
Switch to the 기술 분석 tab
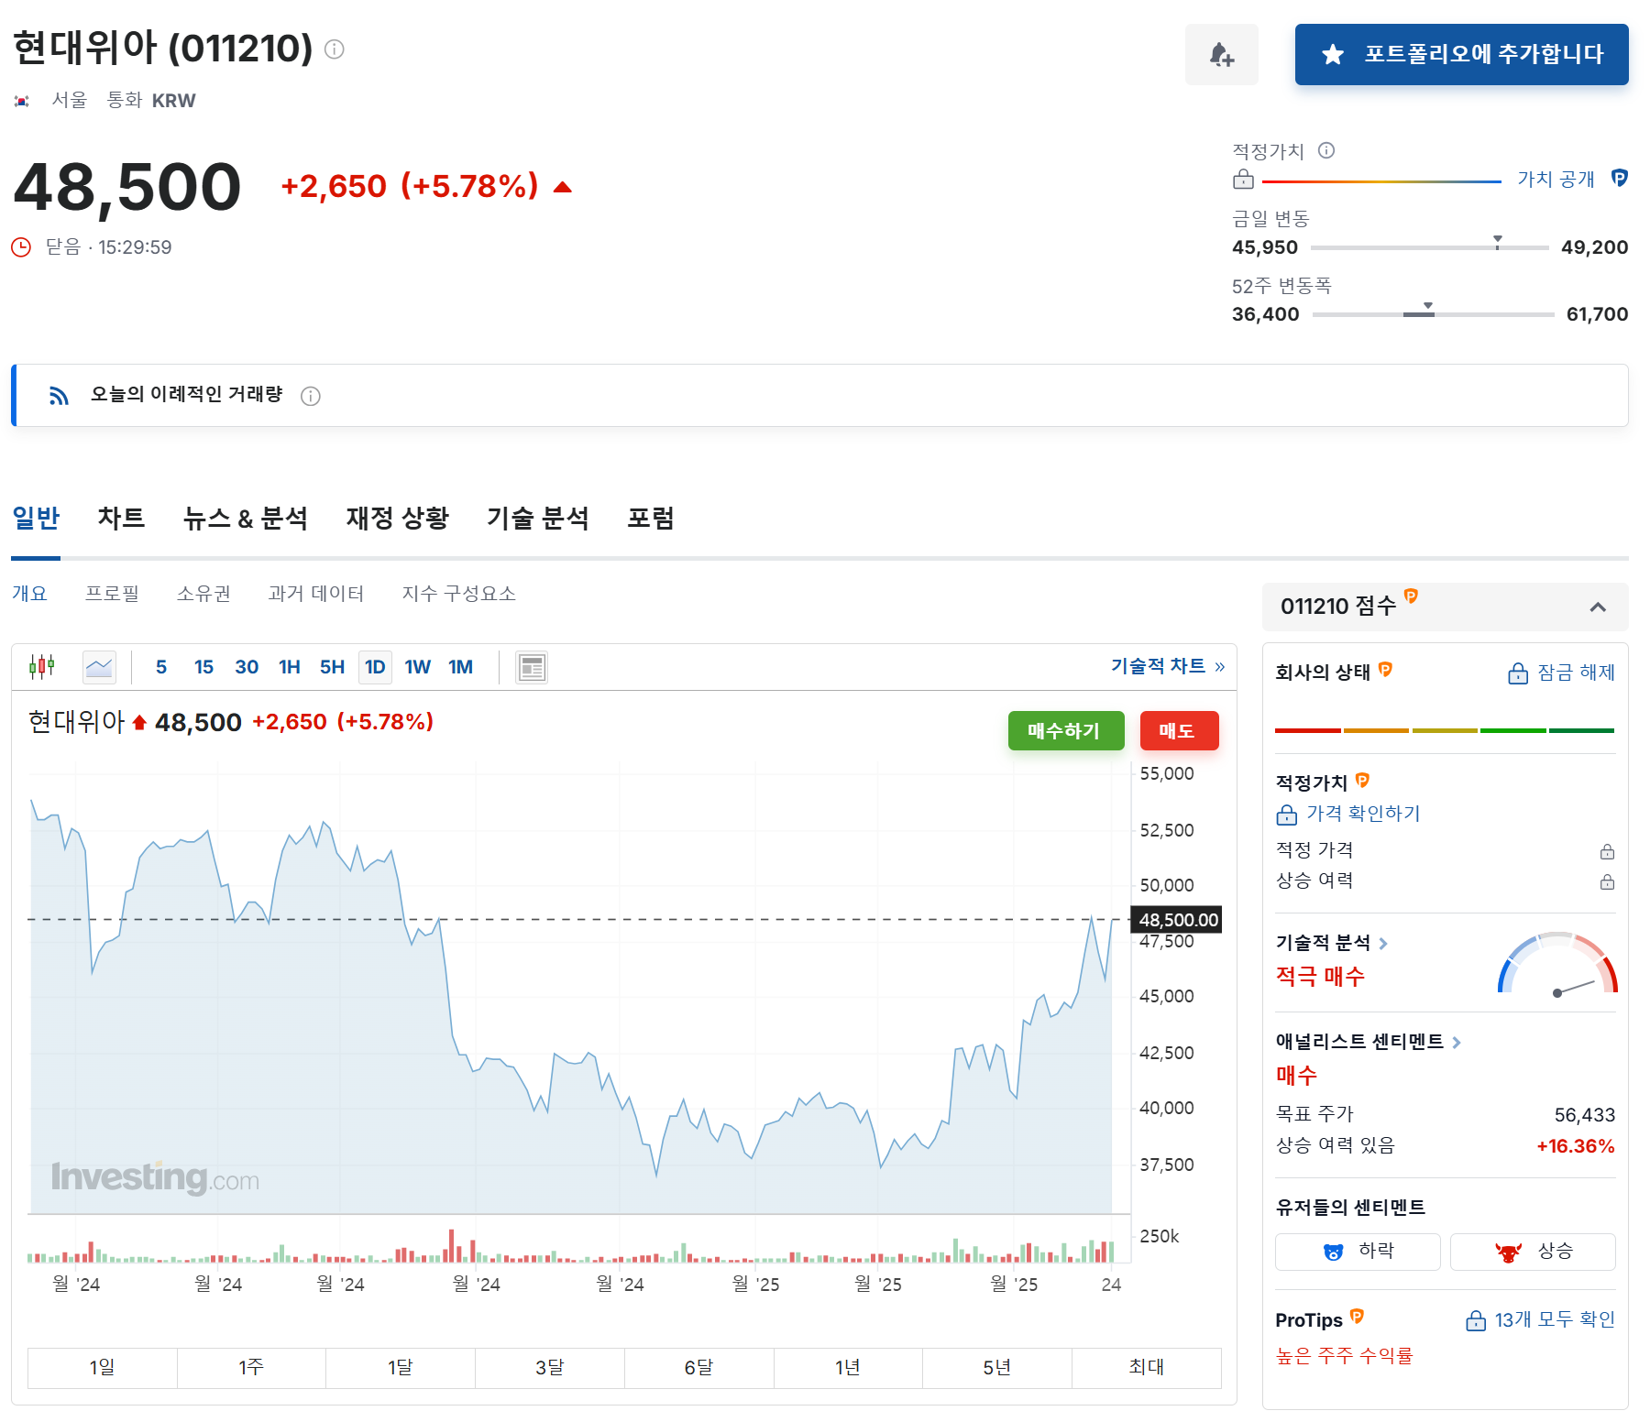(537, 519)
